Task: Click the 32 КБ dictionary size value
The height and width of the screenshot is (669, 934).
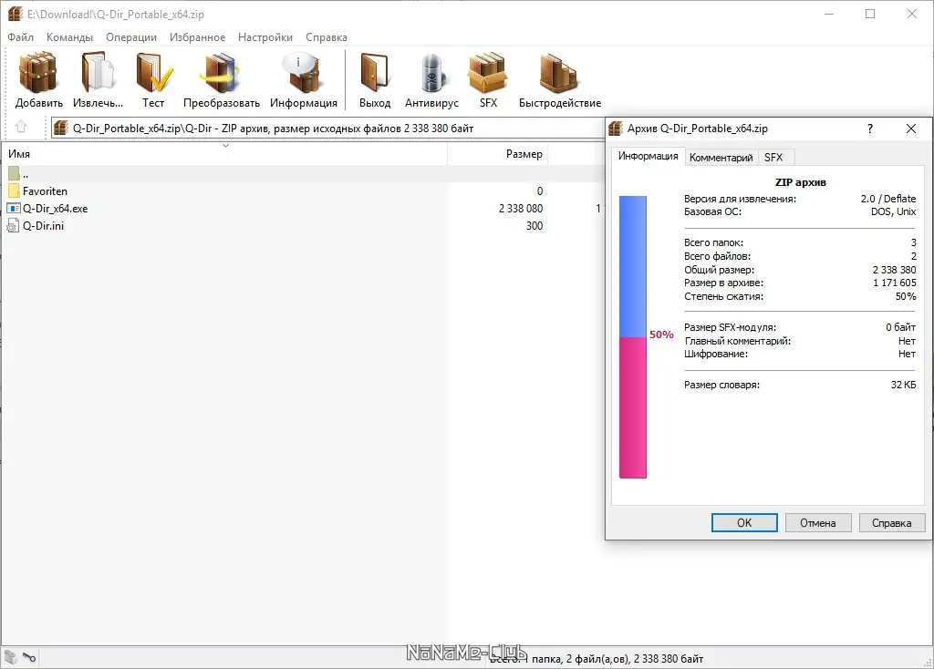Action: 903,385
